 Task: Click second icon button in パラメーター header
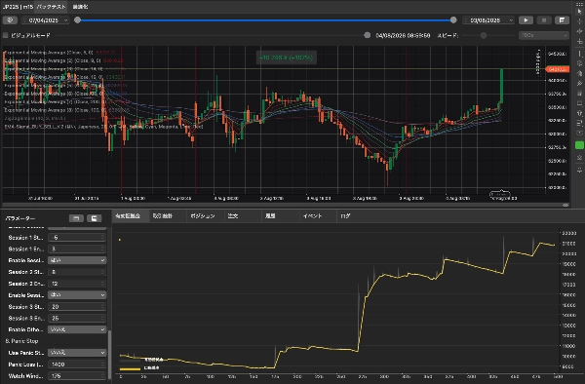pyautogui.click(x=94, y=218)
